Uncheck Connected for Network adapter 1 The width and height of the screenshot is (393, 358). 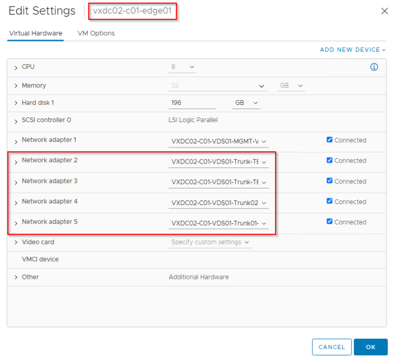point(329,139)
